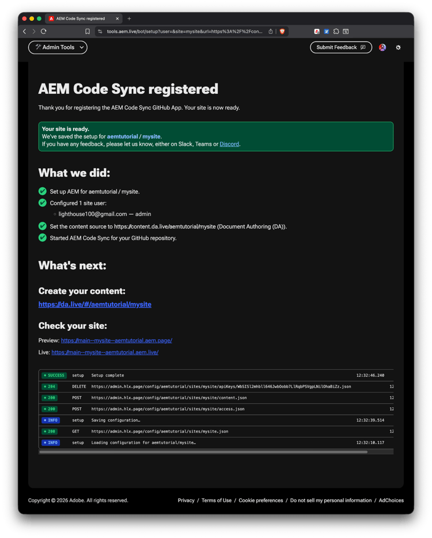Open Do not sell my personal information
Image resolution: width=432 pixels, height=538 pixels.
click(331, 501)
